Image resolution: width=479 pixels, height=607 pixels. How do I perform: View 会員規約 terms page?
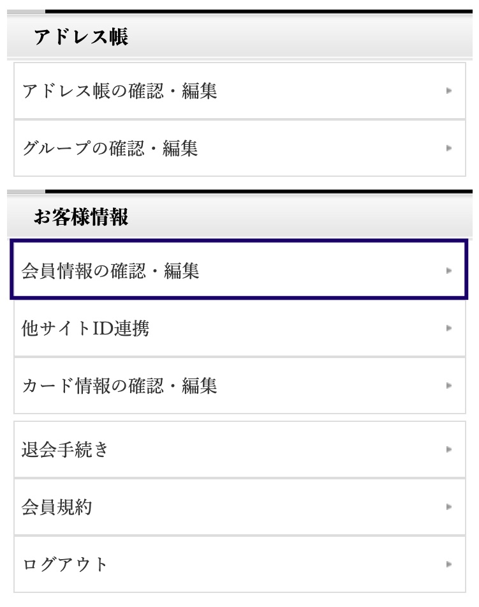[x=240, y=507]
